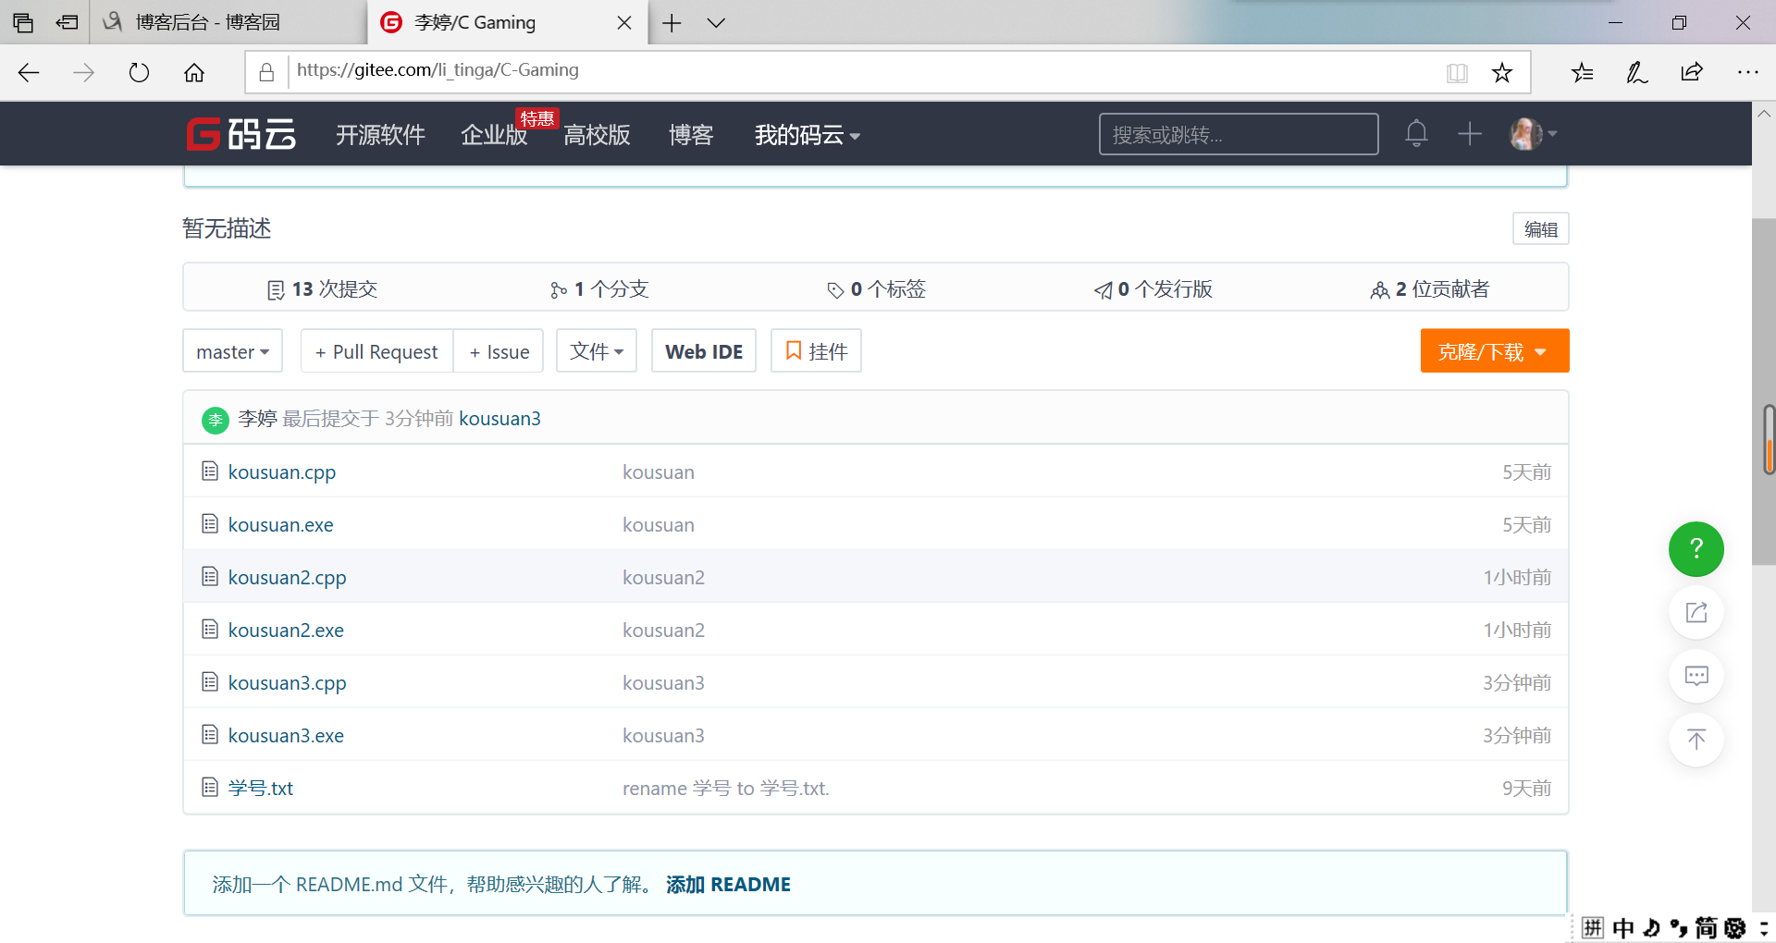
Task: Click the + Issue button
Action: tap(499, 351)
